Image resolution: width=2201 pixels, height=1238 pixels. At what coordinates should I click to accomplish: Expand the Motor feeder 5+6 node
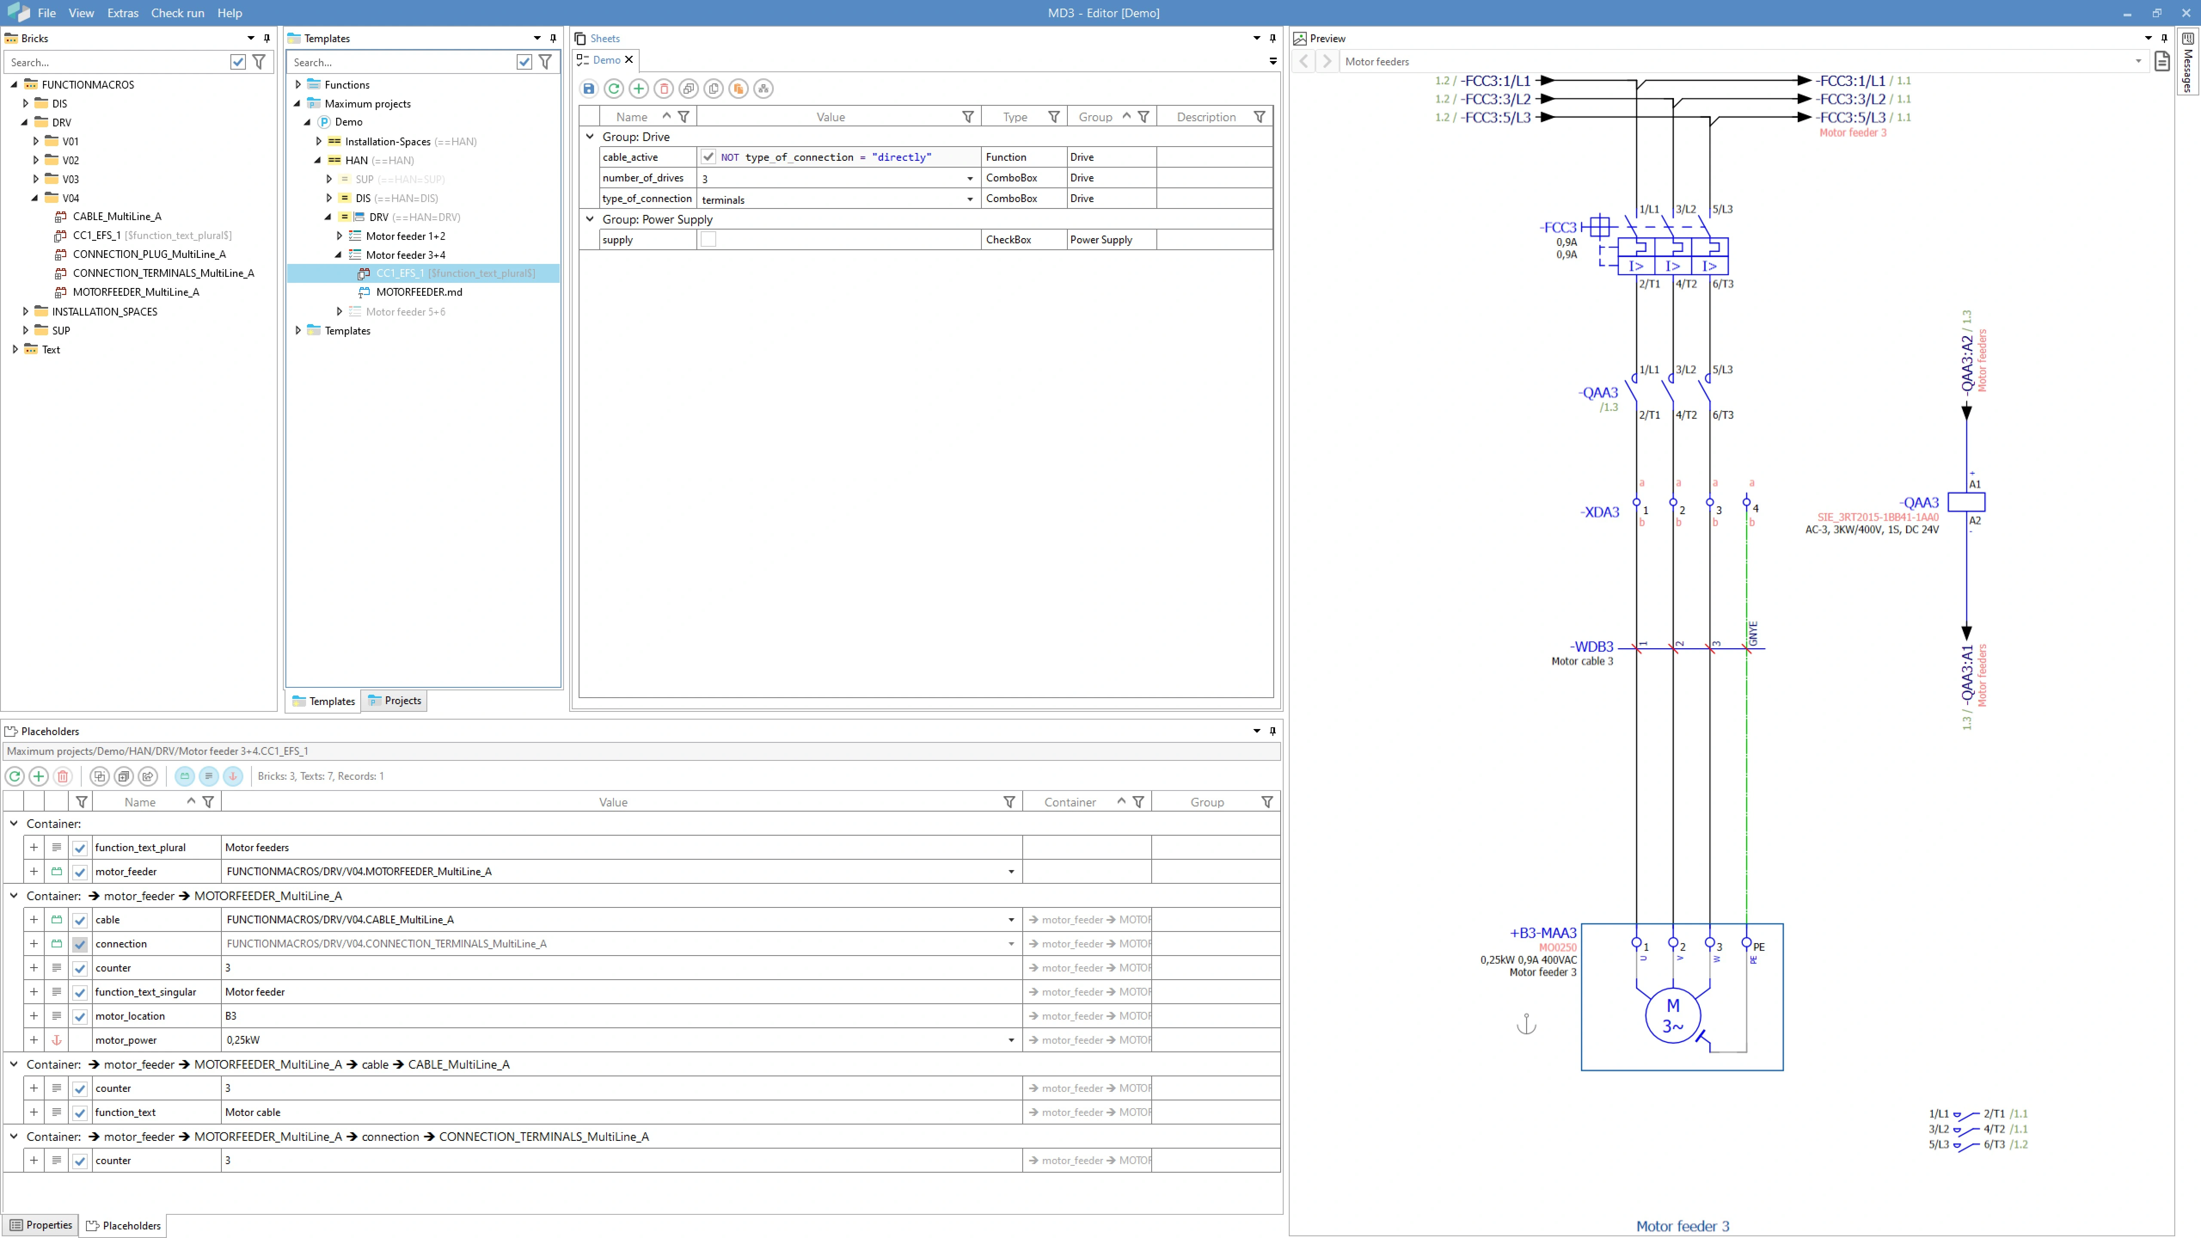tap(339, 311)
